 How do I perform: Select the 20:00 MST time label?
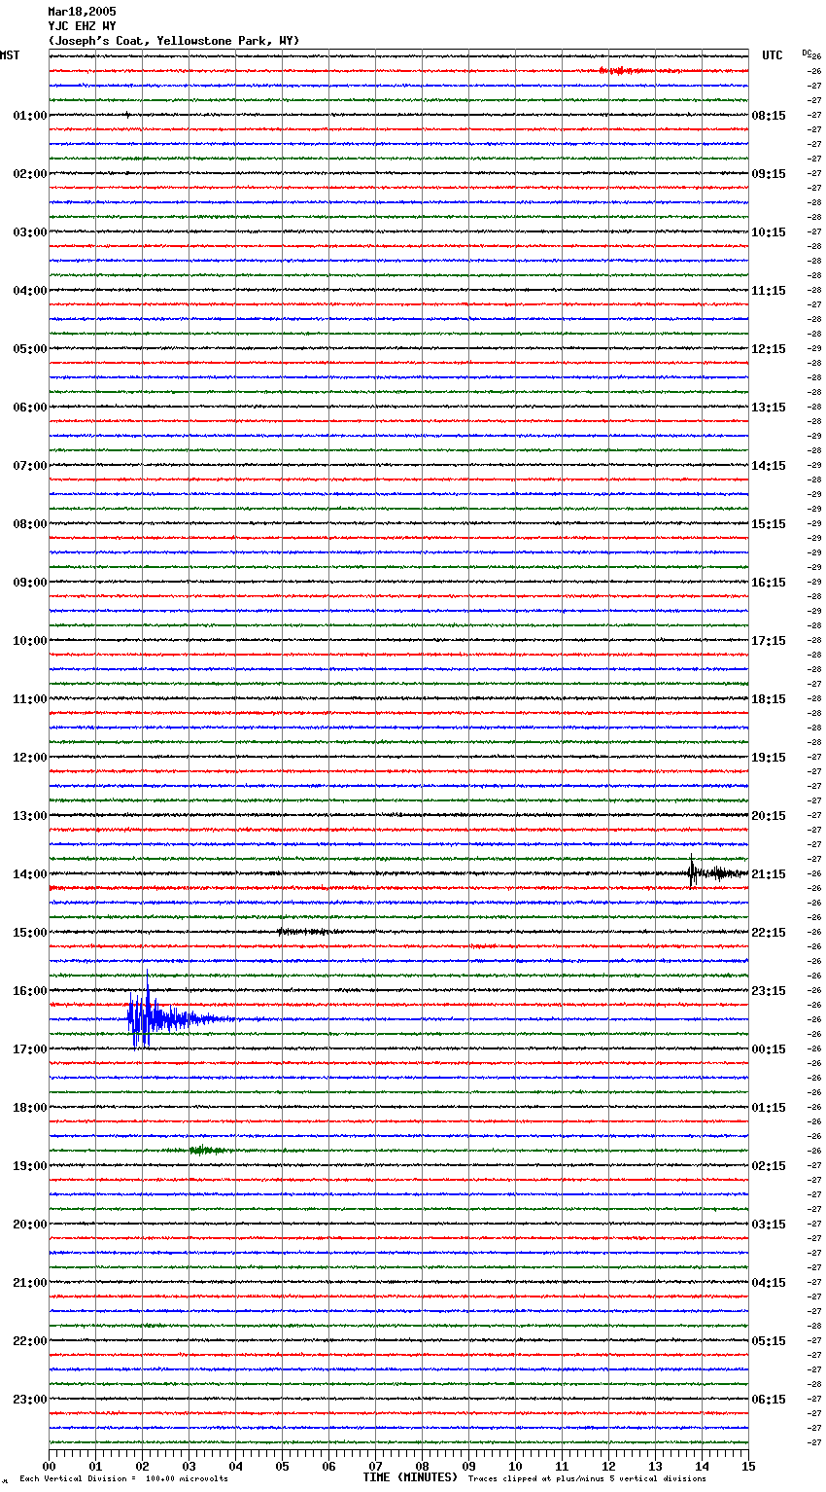click(x=30, y=1225)
